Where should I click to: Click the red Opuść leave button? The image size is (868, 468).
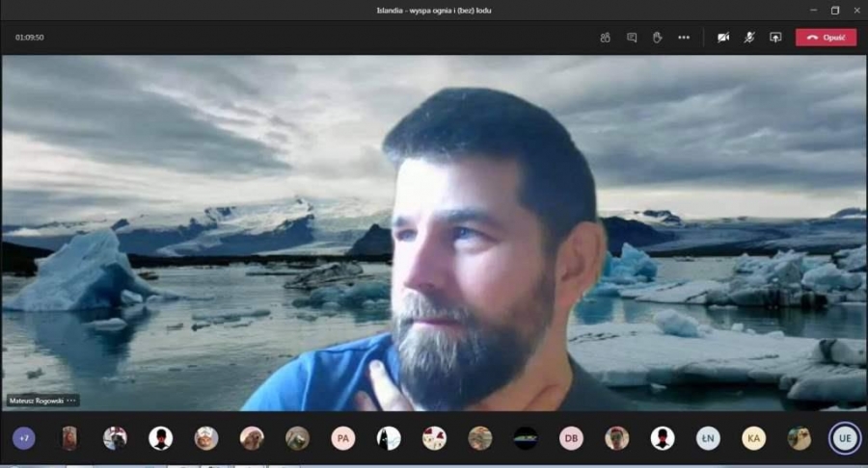point(826,38)
